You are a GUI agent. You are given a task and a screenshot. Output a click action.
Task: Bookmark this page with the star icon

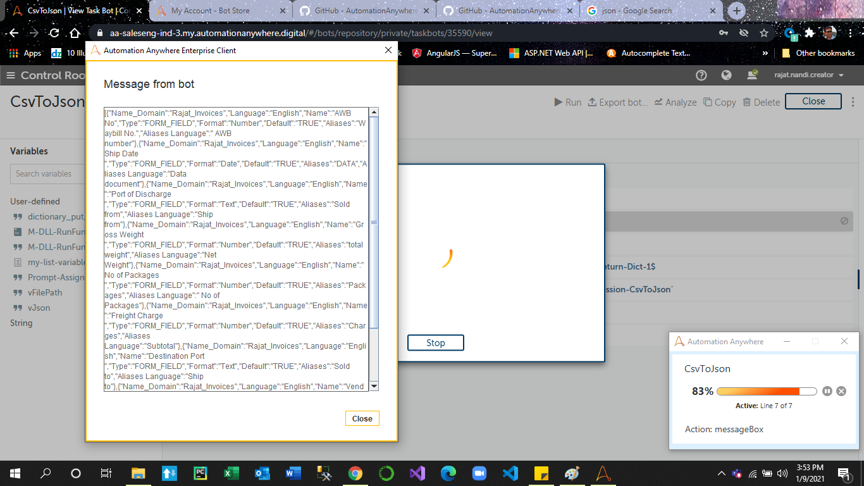[764, 33]
